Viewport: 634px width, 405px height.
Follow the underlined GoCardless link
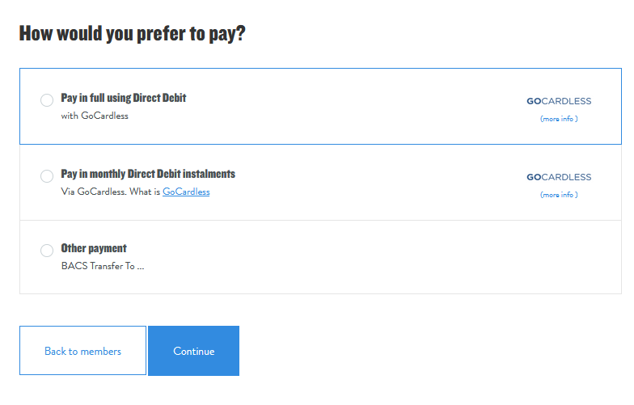pyautogui.click(x=186, y=192)
